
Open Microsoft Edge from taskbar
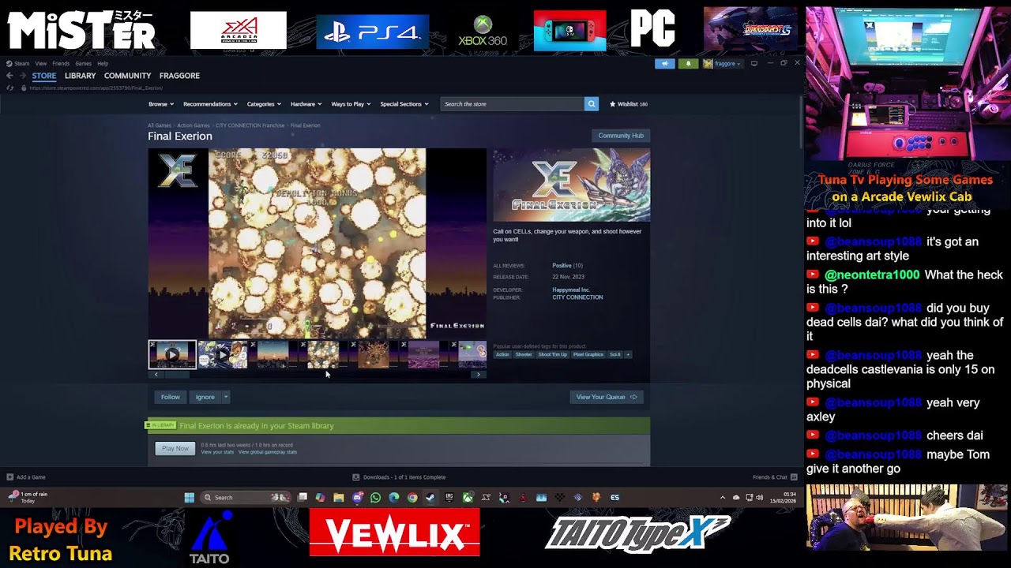click(394, 498)
